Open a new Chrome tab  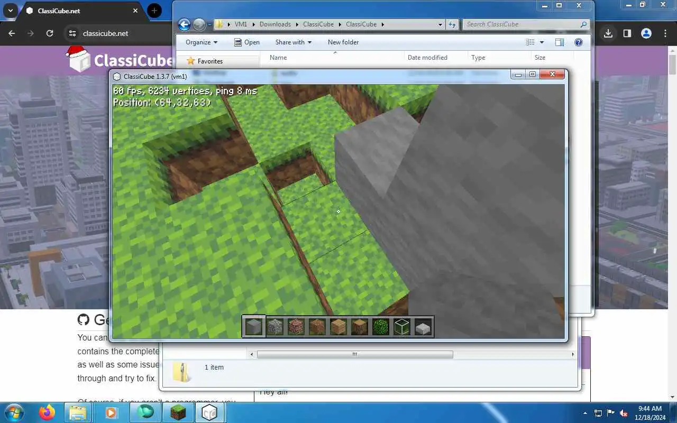pos(154,11)
